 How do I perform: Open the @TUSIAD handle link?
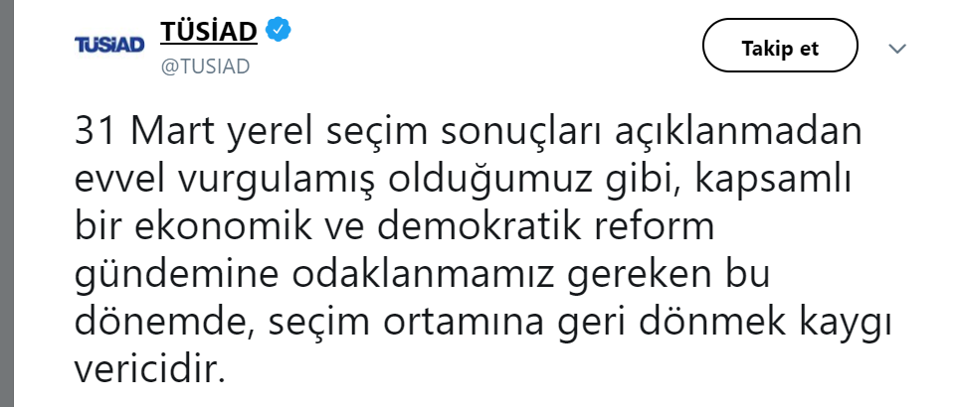[205, 67]
